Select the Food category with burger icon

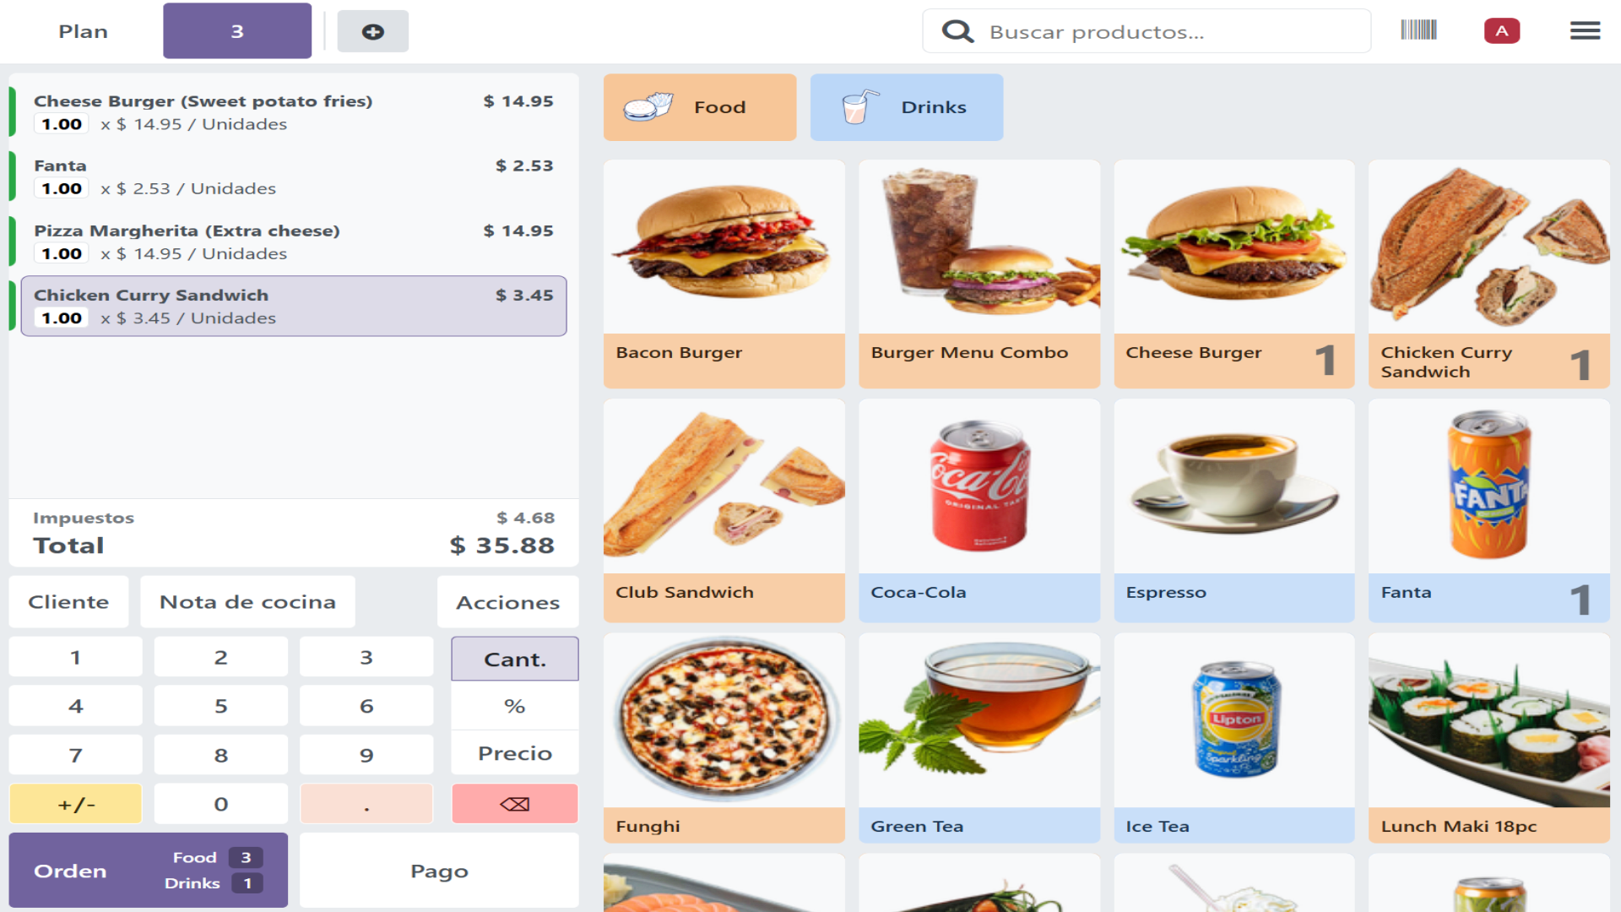click(x=699, y=107)
